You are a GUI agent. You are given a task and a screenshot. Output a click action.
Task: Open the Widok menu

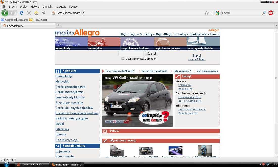24,7
